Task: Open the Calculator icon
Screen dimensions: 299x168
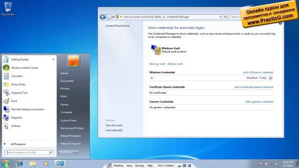Action: click(x=6, y=76)
